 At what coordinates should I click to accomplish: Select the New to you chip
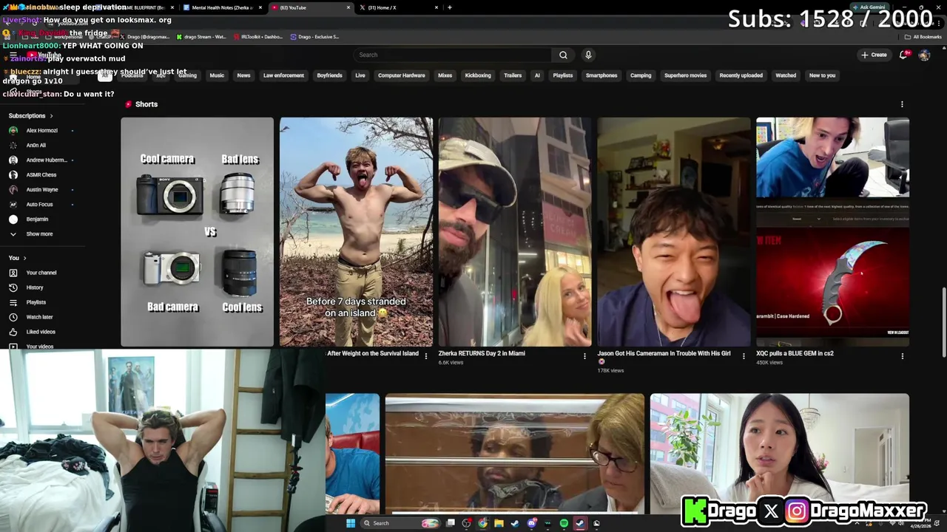(822, 75)
